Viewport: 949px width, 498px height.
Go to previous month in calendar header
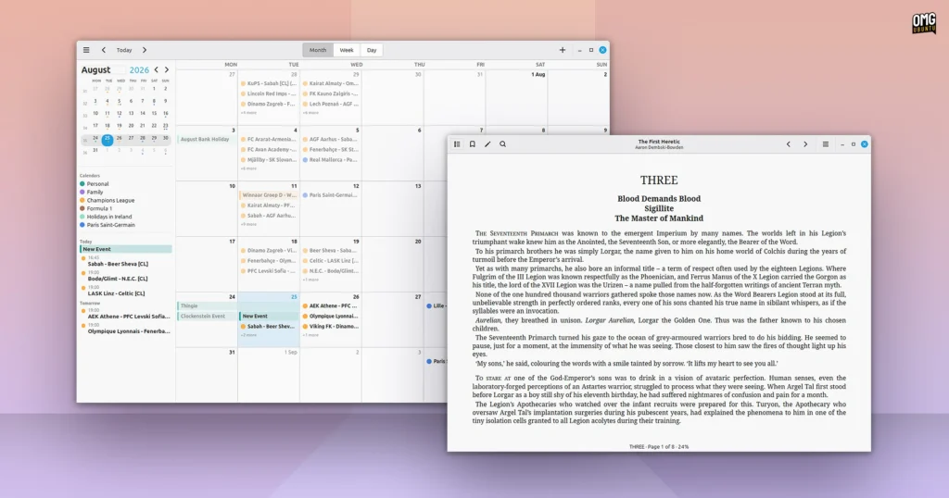click(104, 50)
